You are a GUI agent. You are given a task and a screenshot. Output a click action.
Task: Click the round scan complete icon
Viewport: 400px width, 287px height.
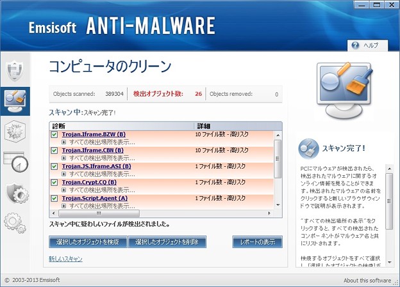click(308, 149)
